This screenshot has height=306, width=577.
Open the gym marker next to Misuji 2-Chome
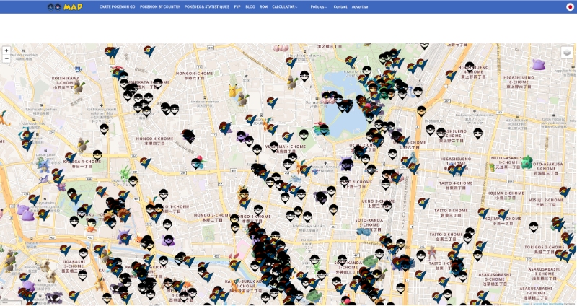pos(565,192)
